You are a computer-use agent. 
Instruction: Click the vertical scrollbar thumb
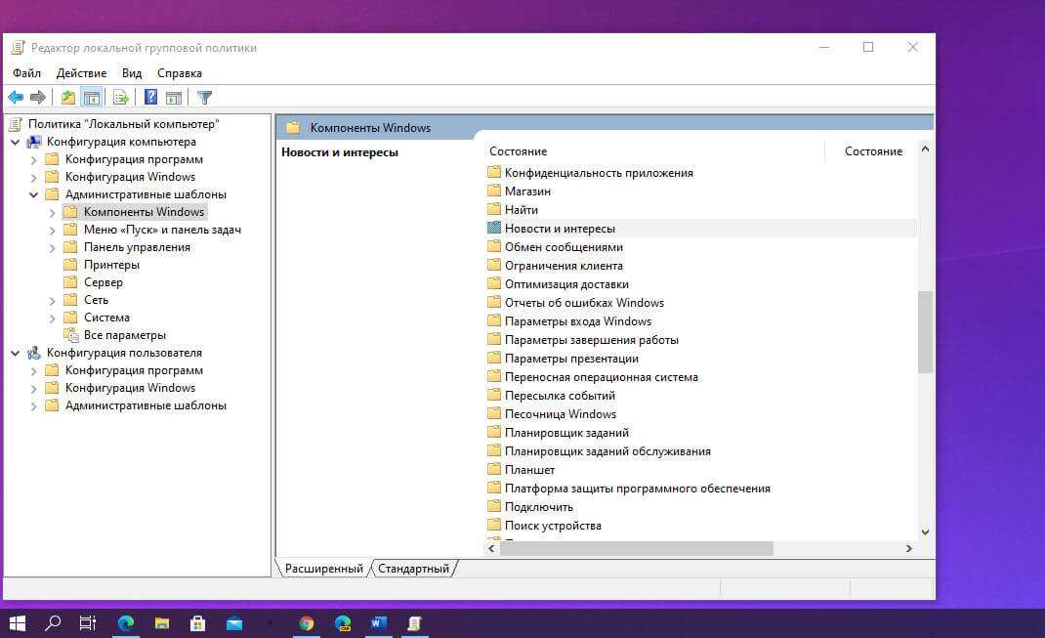(925, 332)
